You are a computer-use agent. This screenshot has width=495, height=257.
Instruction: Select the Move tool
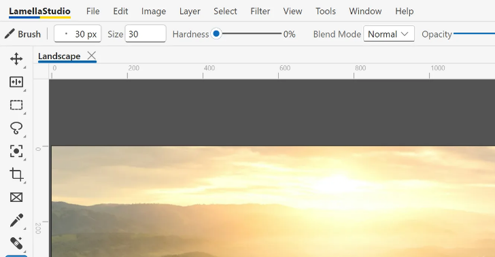(16, 58)
